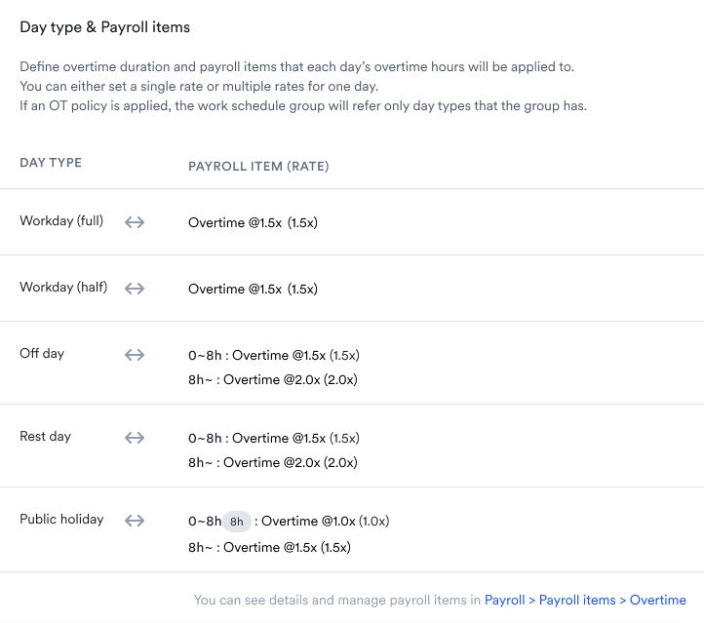
Task: Select the Workday (half) day type label
Action: [63, 288]
